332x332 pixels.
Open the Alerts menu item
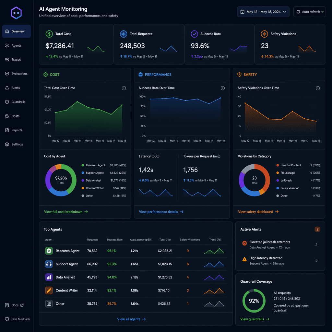(17, 88)
